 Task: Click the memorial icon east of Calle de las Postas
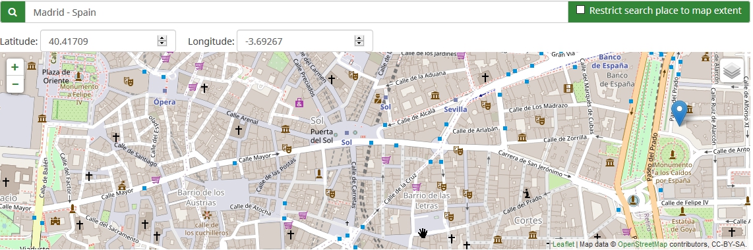coord(319,174)
